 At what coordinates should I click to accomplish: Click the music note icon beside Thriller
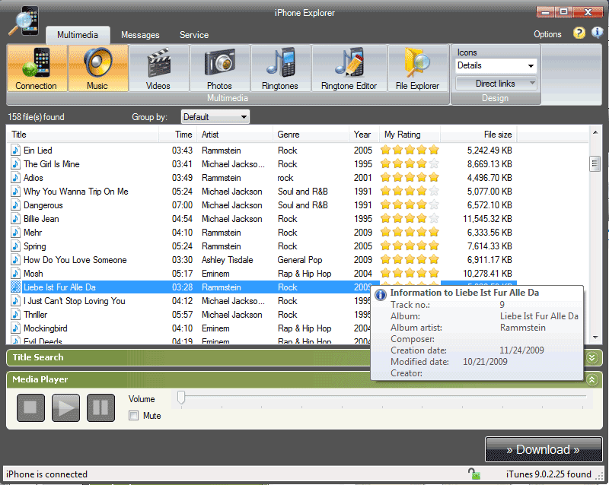(x=15, y=315)
